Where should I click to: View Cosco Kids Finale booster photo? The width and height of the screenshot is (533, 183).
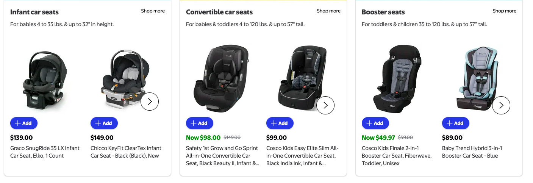[x=397, y=78]
